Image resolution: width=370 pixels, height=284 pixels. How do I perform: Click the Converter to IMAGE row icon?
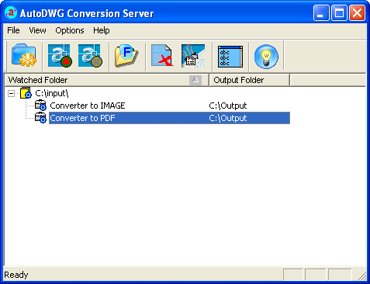pos(40,106)
